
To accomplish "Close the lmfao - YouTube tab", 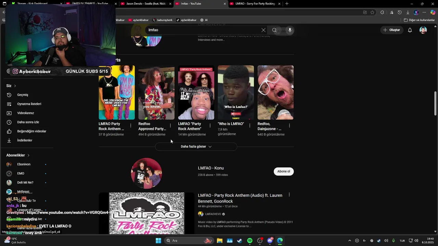I will 225,4.
